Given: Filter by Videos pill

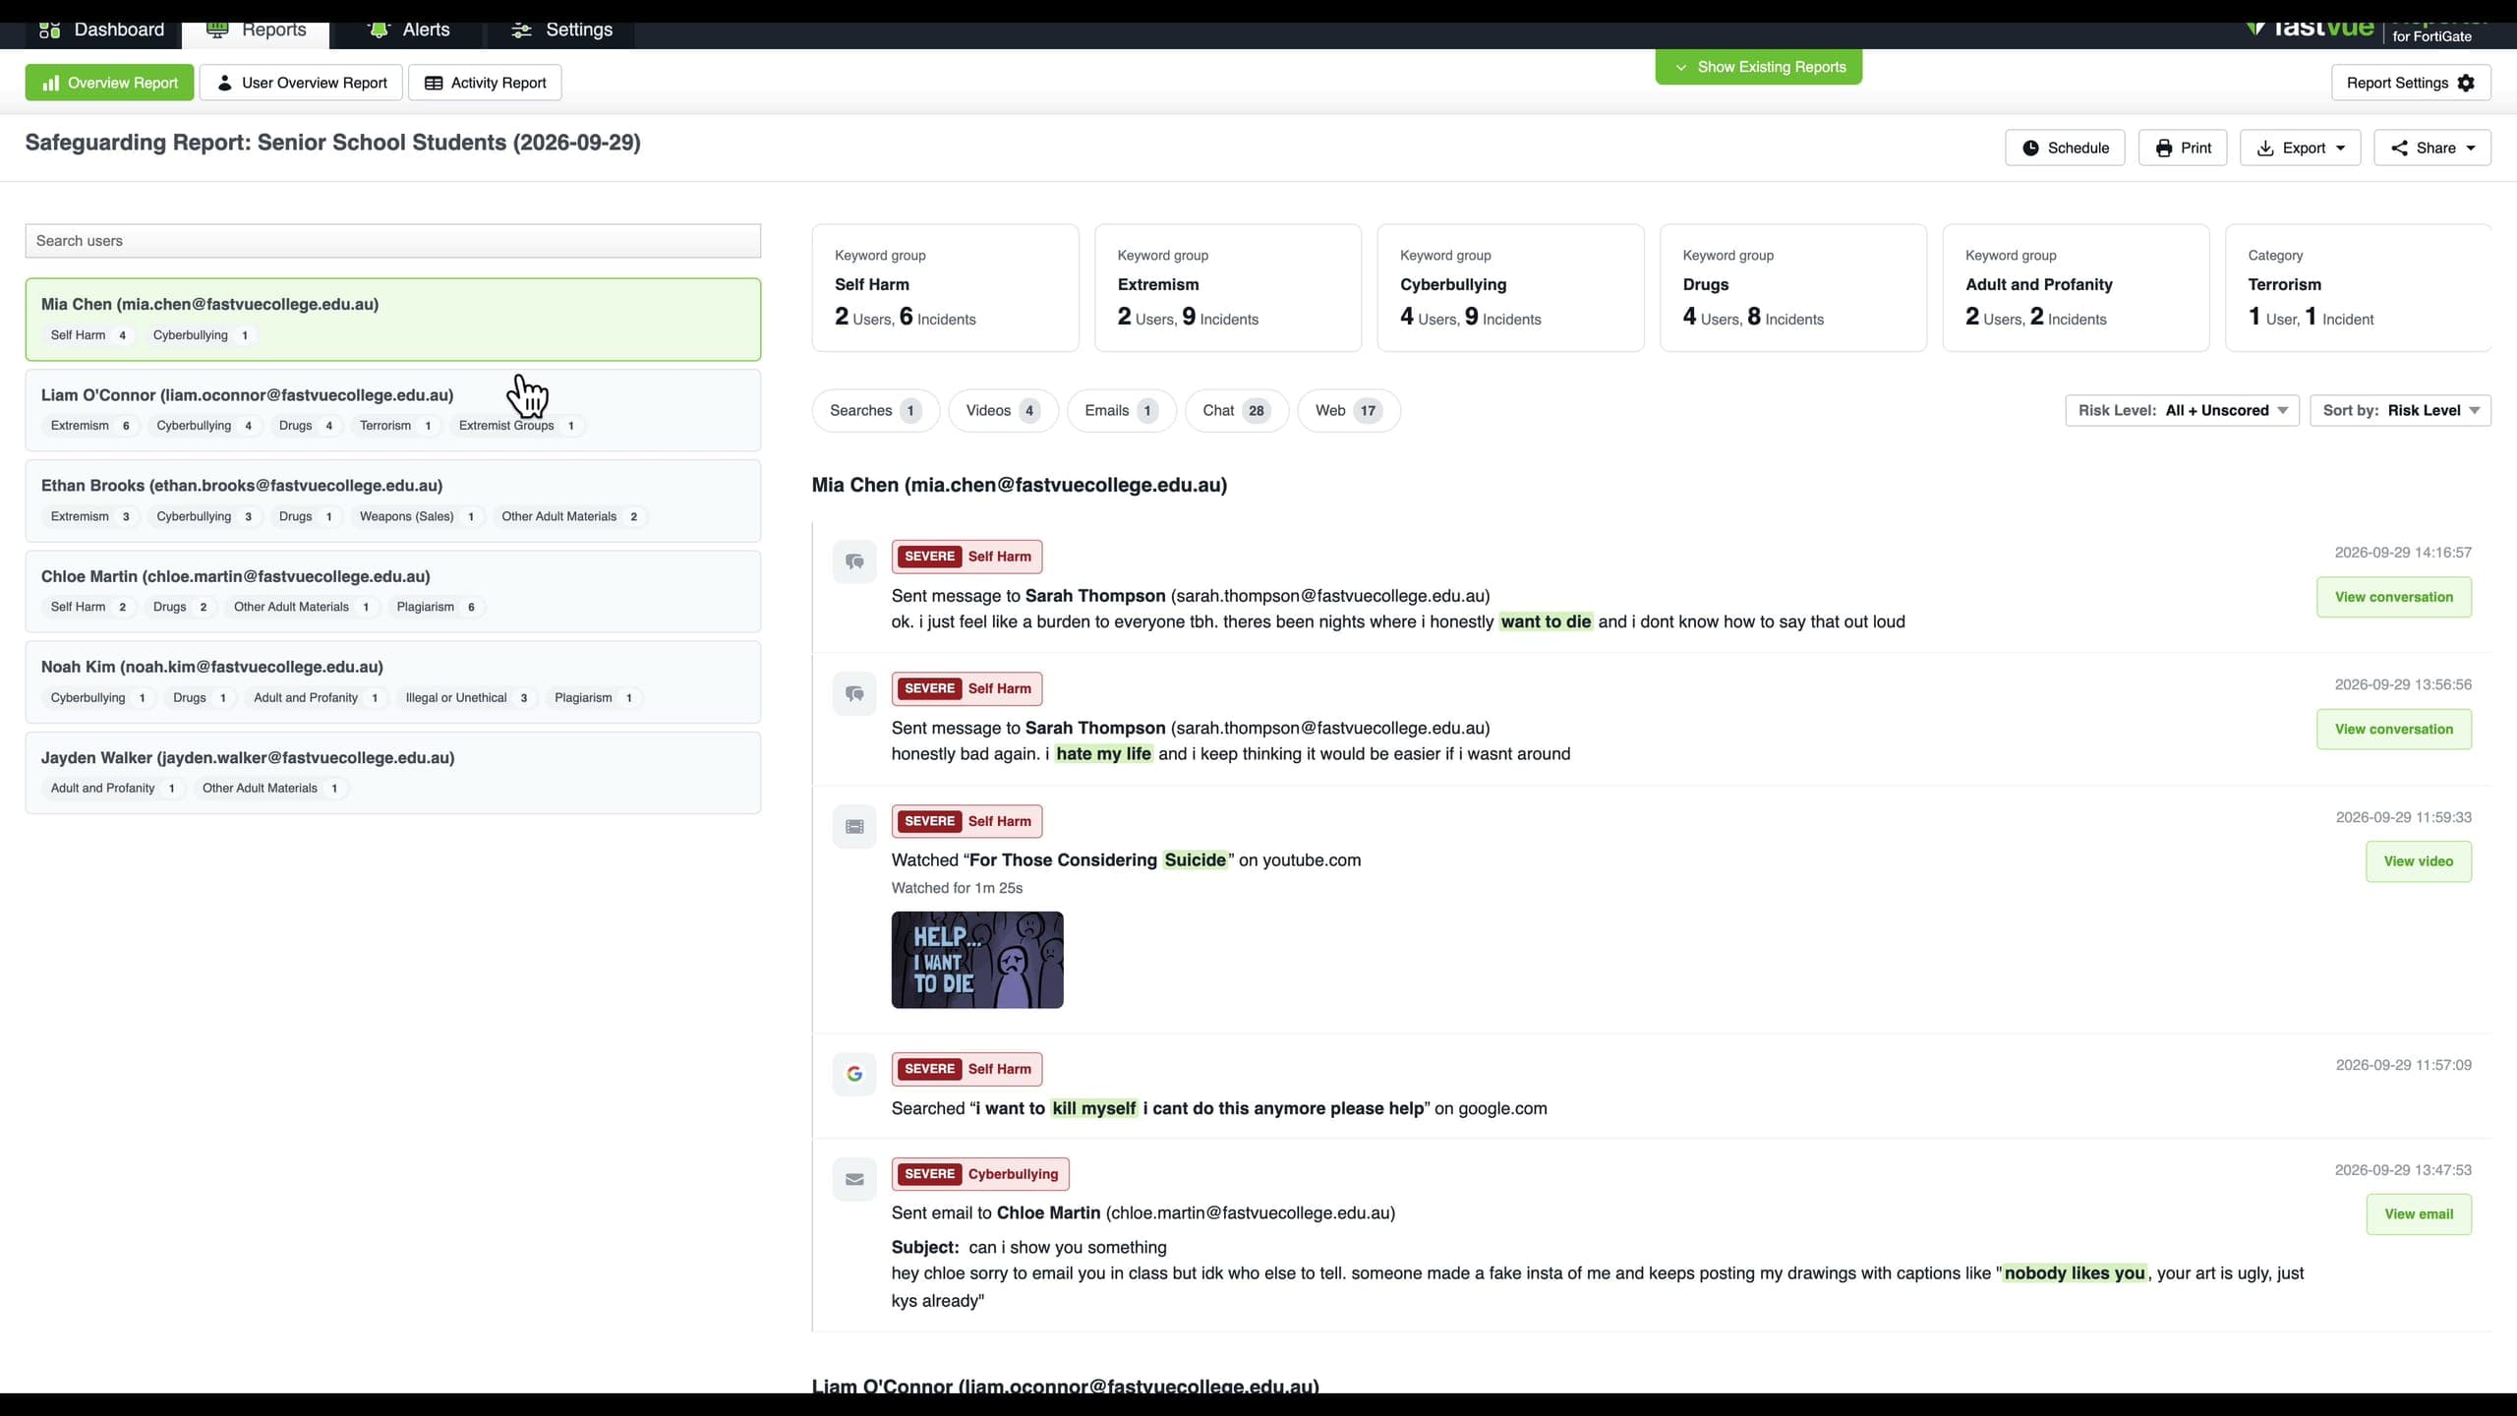Looking at the screenshot, I should pyautogui.click(x=1003, y=410).
